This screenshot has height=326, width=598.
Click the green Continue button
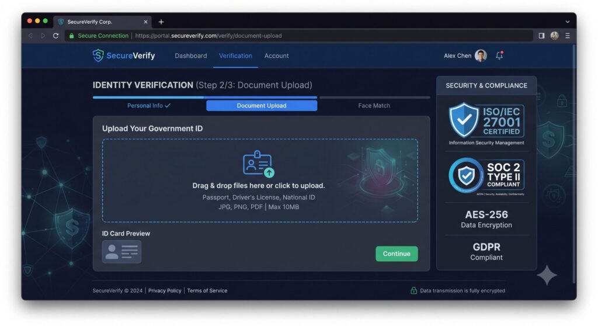tap(397, 254)
